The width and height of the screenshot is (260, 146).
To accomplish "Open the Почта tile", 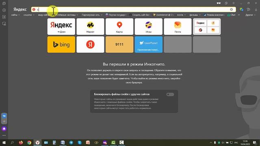I will 178,26.
